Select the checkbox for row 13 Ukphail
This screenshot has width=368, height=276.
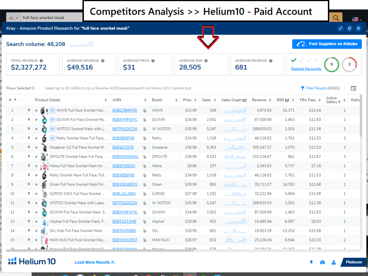22,221
